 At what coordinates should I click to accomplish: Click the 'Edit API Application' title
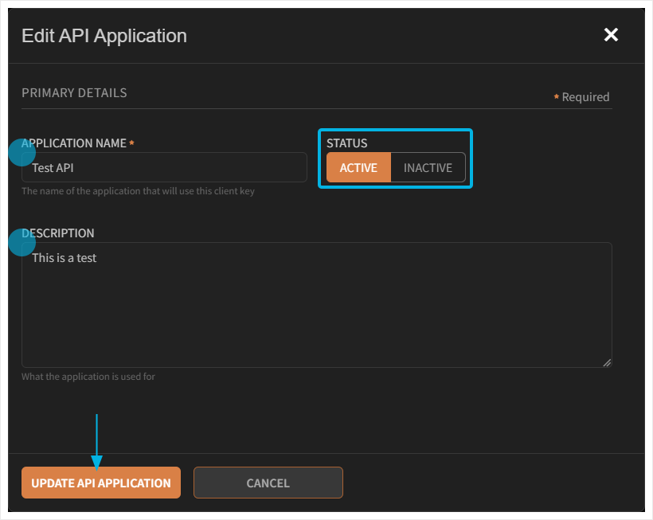coord(104,36)
